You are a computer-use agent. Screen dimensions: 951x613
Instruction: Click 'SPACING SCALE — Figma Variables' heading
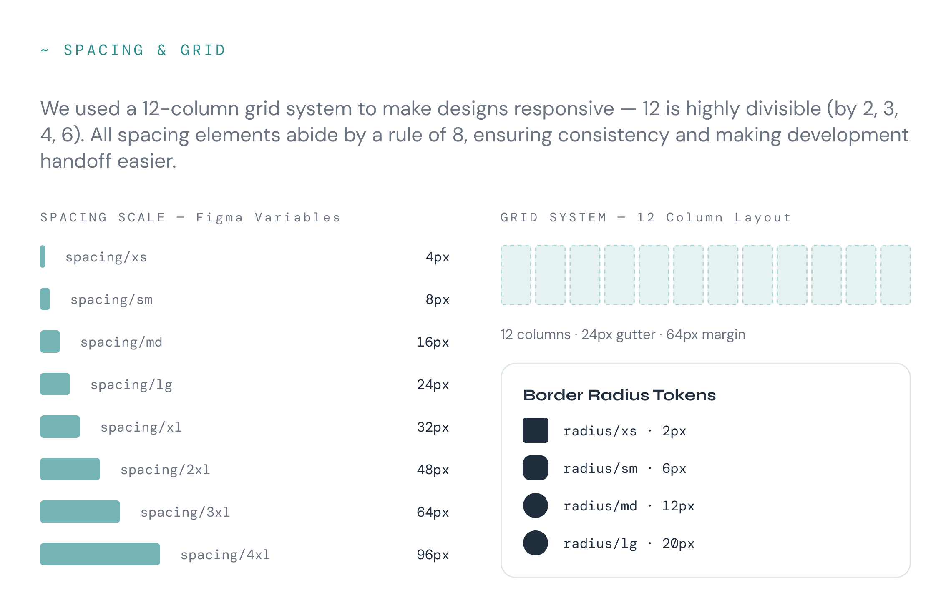(191, 217)
